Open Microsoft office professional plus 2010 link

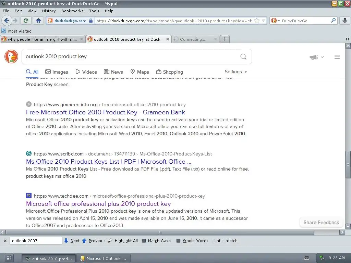pos(98,204)
